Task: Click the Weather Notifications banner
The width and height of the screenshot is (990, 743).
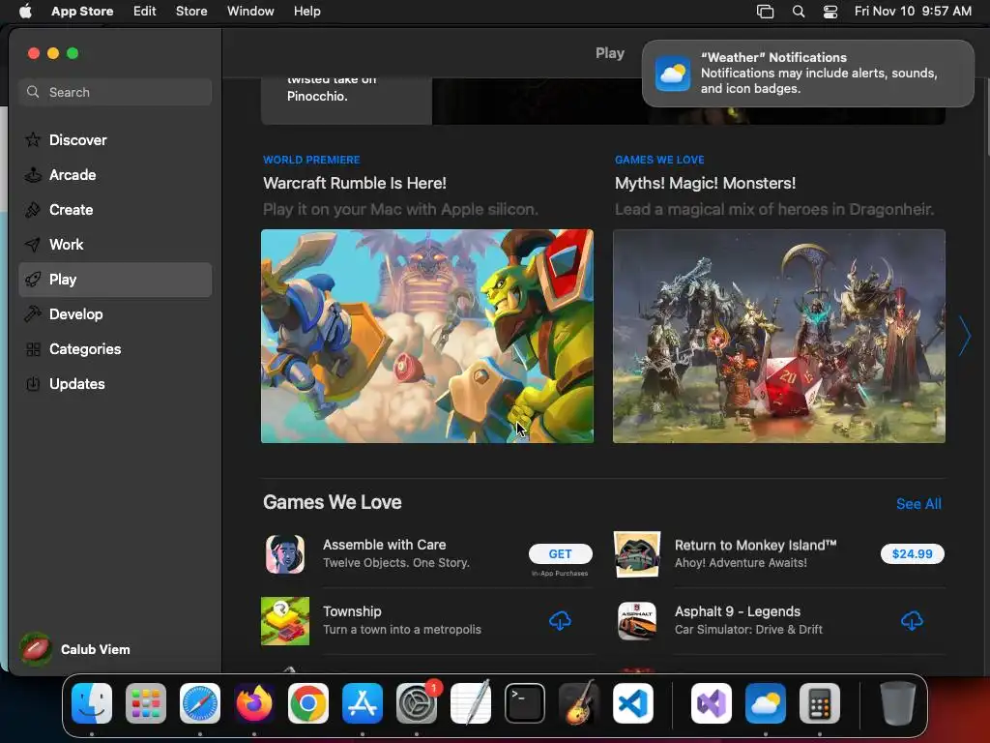Action: tap(807, 74)
